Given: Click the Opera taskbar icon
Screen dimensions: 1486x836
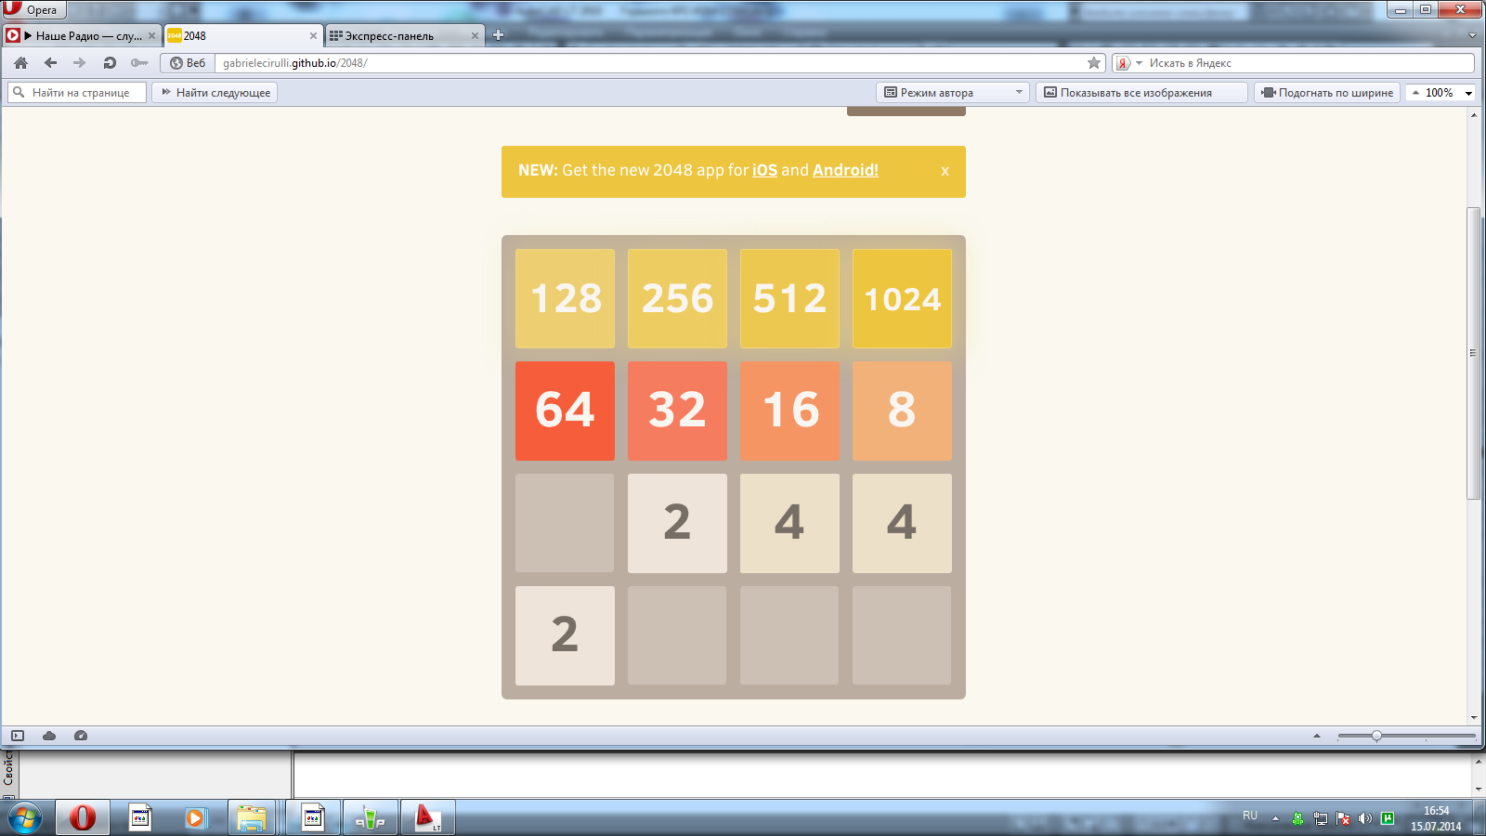Looking at the screenshot, I should [83, 817].
